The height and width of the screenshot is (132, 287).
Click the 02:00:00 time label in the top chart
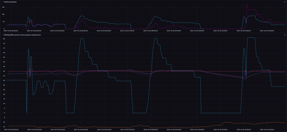pyautogui.click(x=11, y=31)
